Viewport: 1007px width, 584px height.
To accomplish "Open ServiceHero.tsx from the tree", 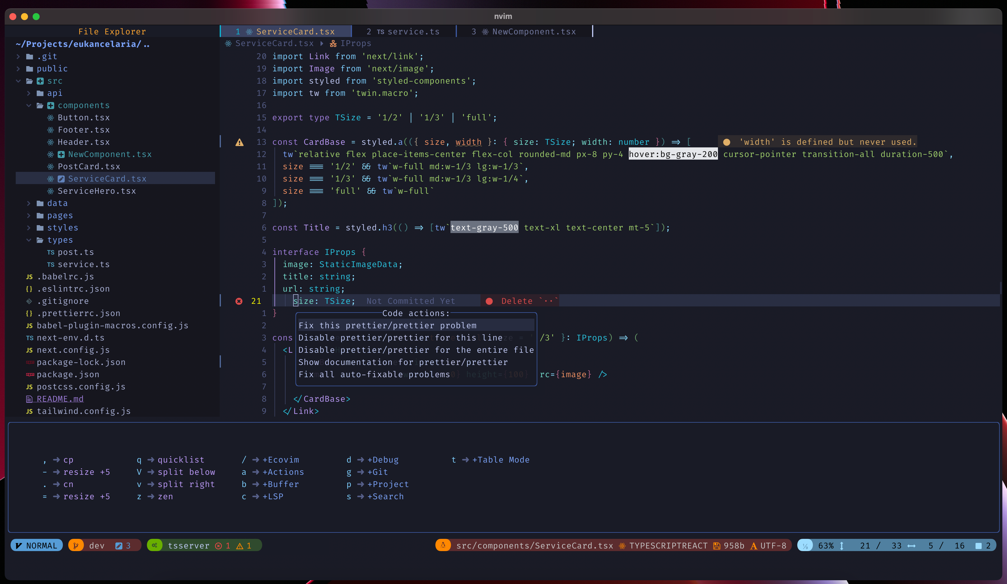I will (97, 191).
